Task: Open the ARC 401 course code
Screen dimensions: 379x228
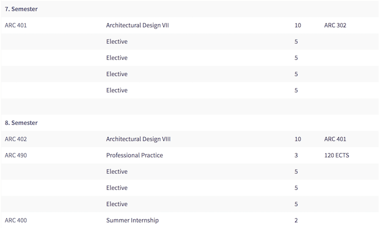Action: tap(16, 25)
